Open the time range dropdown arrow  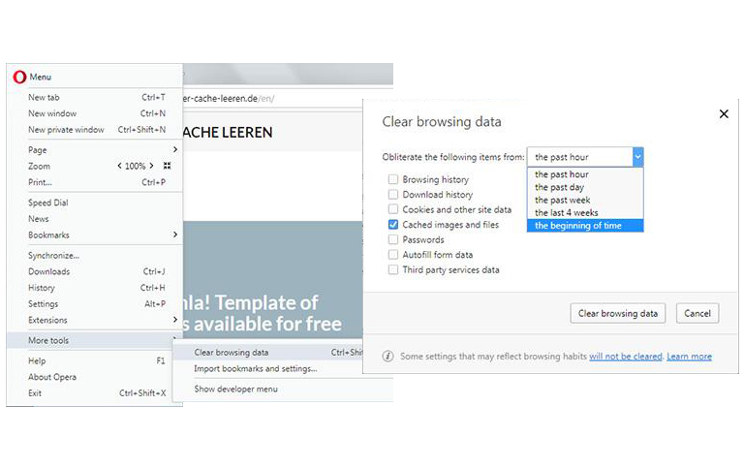636,156
